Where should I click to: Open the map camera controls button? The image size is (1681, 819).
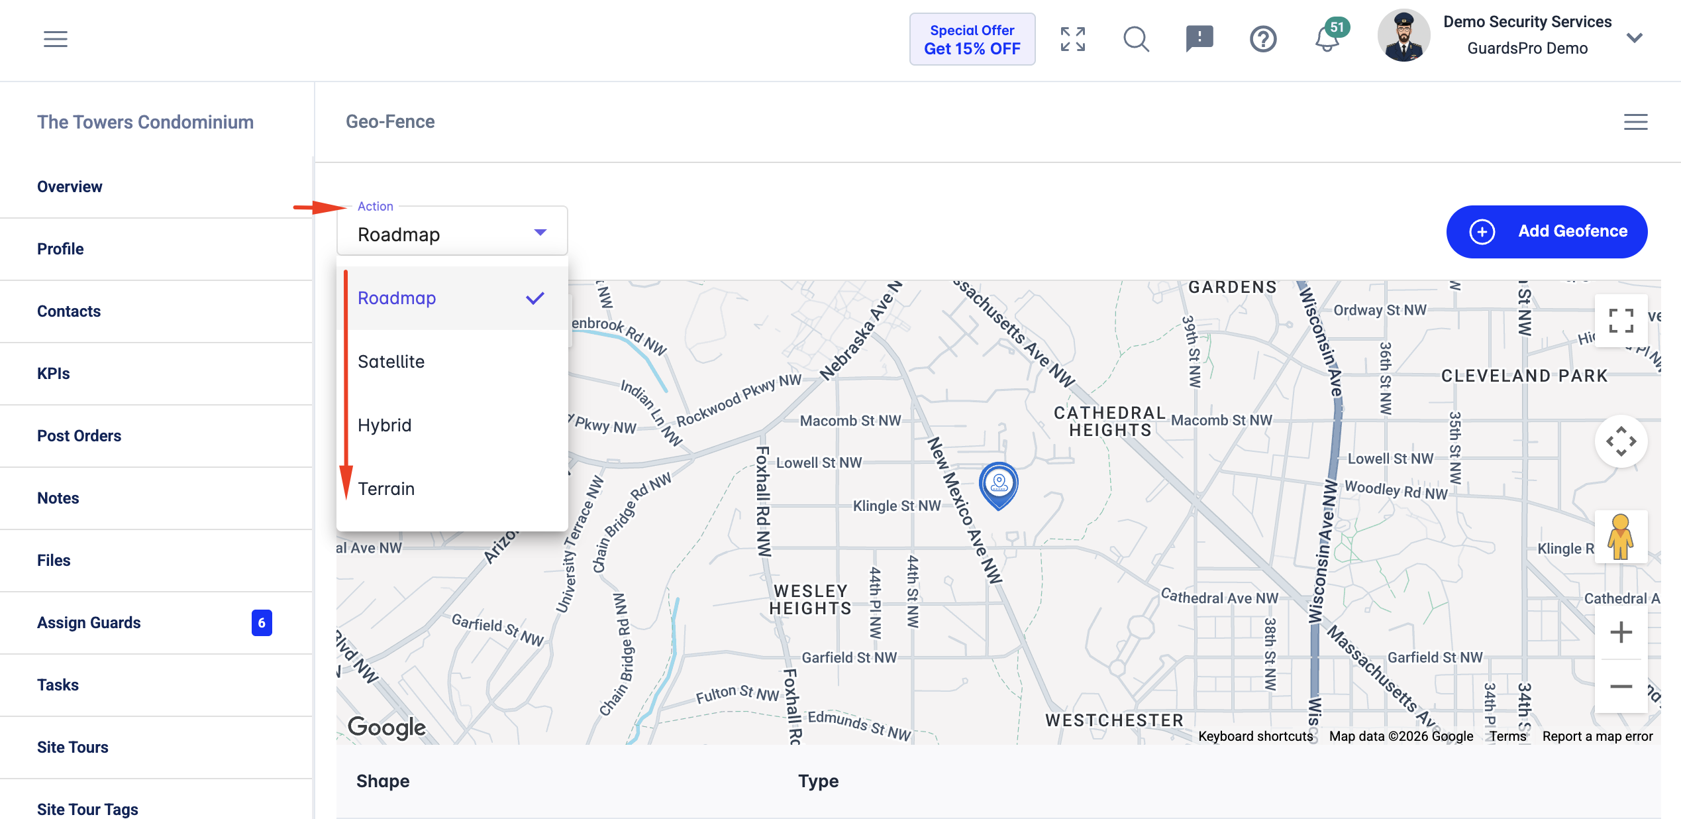pyautogui.click(x=1621, y=441)
